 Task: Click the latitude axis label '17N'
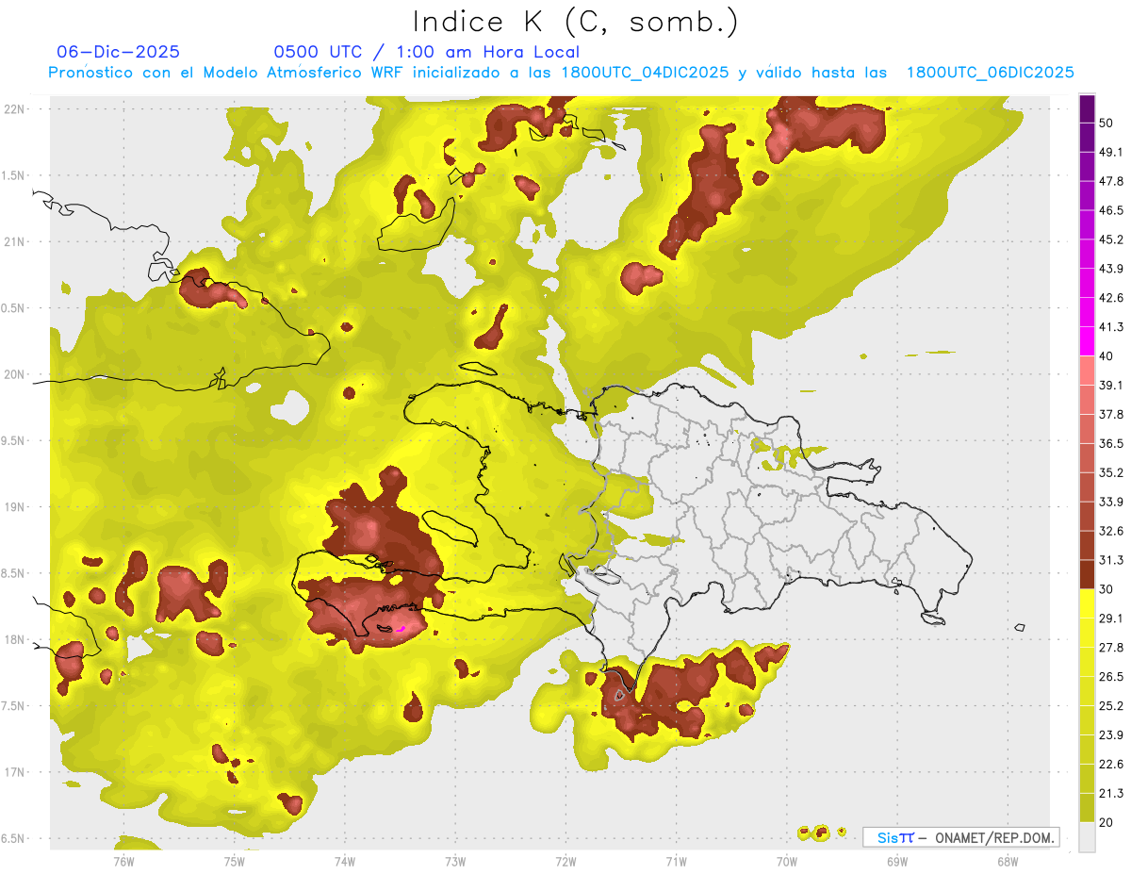coord(14,772)
